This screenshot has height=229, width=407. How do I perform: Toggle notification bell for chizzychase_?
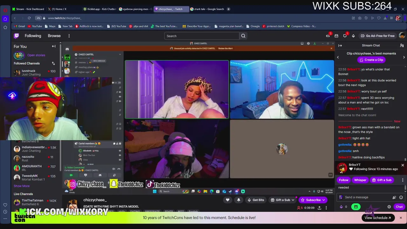point(239,200)
